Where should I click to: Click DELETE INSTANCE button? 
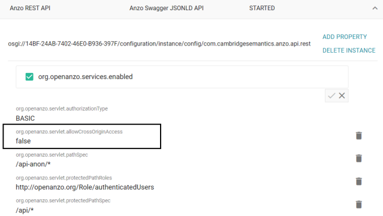(x=349, y=50)
